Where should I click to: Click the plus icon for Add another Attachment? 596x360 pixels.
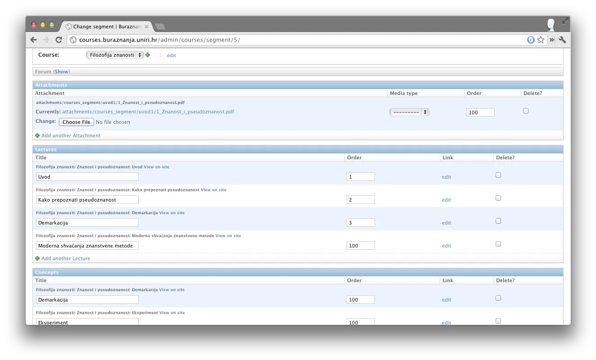37,135
